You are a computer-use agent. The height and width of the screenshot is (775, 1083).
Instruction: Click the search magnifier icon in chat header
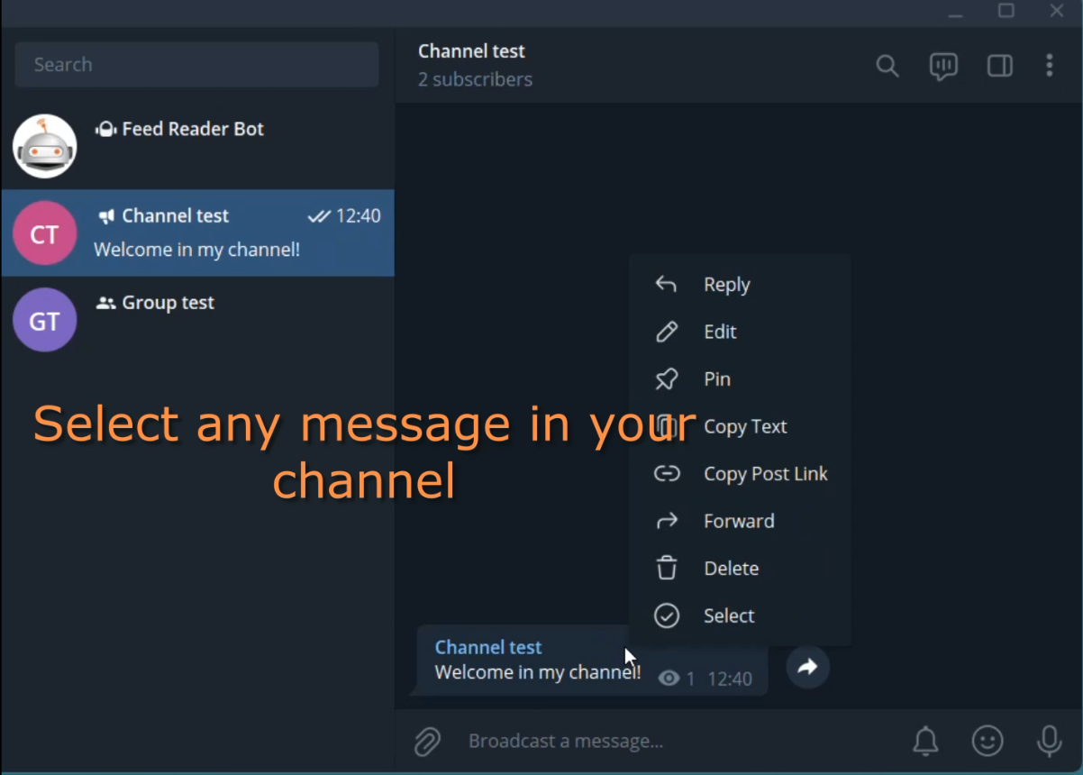point(887,66)
